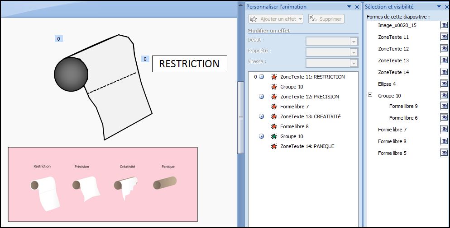
Task: Open the Propriété dropdown
Action: 354,52
